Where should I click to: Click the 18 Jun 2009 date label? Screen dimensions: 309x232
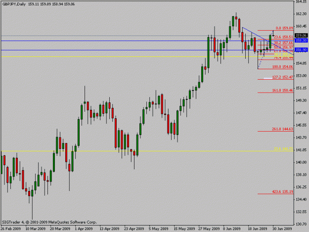[258, 229]
